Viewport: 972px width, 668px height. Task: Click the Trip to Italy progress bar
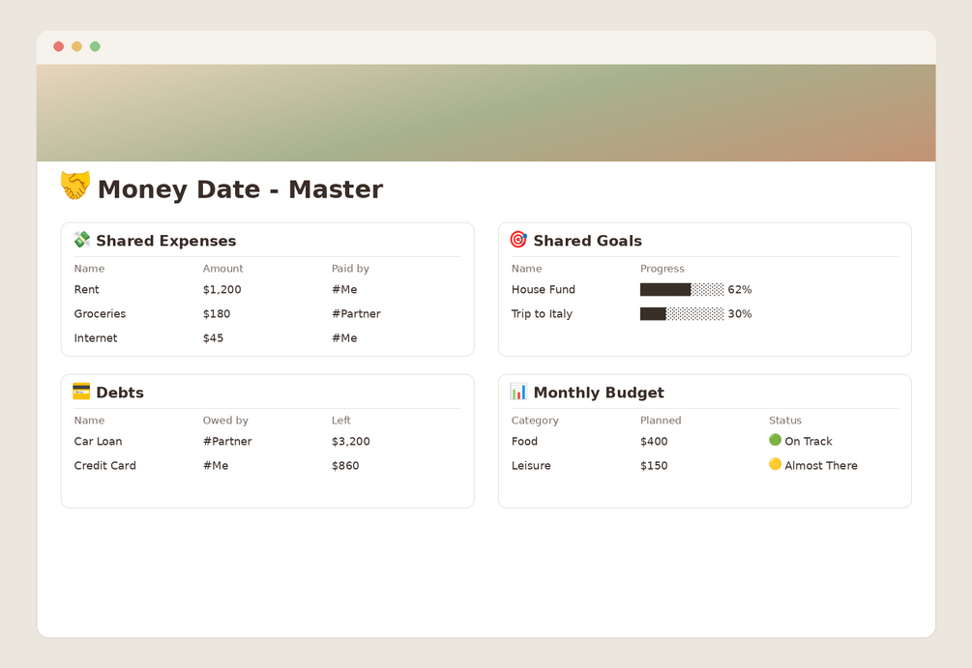682,313
